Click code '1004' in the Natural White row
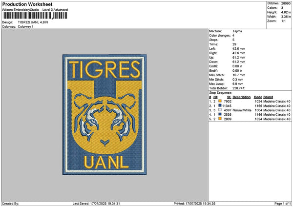The width and height of the screenshot is (293, 207). (258, 110)
